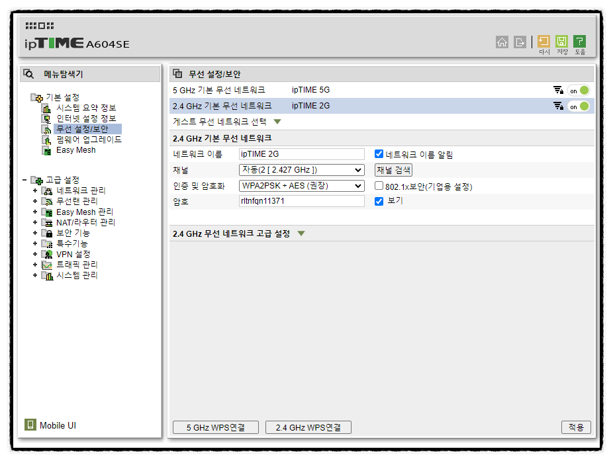The image size is (613, 461).
Task: Click the green 저장 save icon
Action: click(561, 41)
